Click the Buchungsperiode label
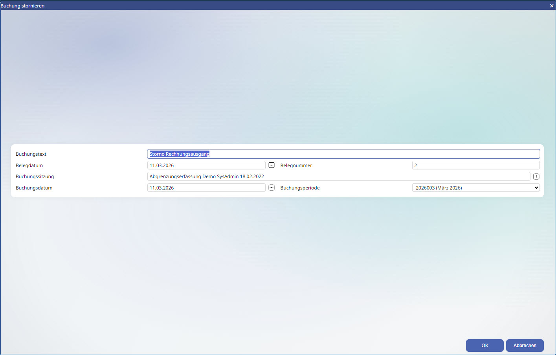 click(x=300, y=188)
